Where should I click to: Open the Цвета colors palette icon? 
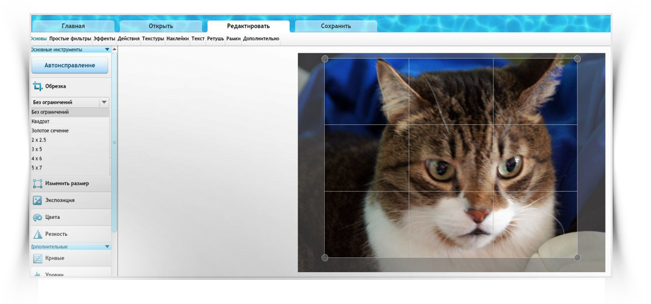(38, 218)
